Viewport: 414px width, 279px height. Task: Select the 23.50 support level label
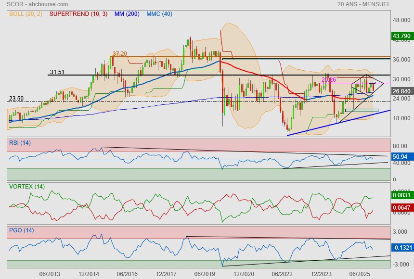16,99
